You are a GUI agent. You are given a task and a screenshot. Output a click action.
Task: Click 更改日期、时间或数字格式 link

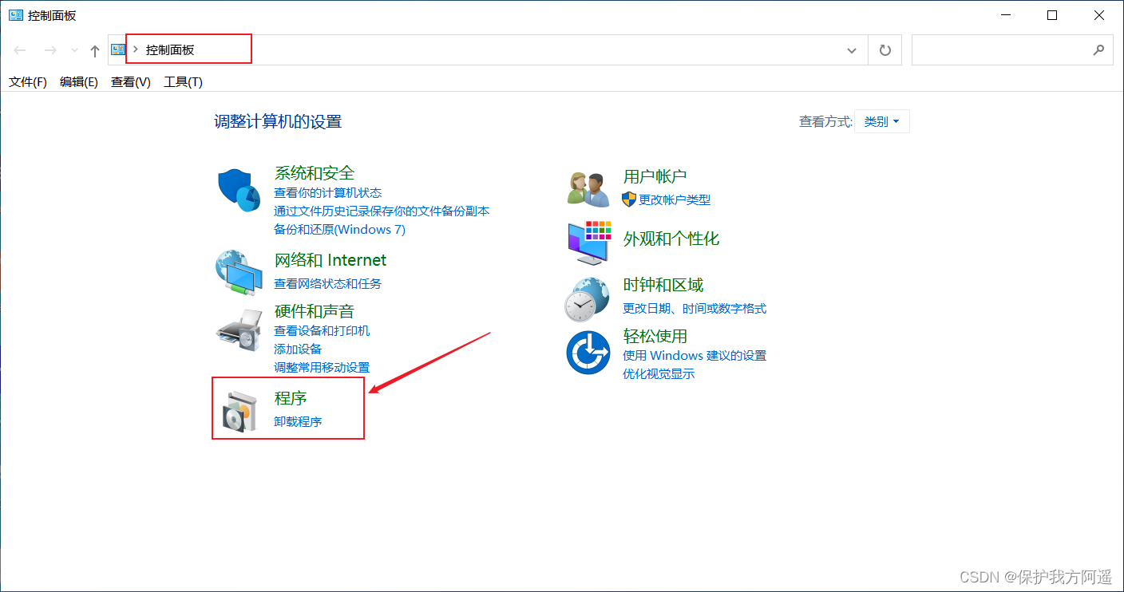click(695, 308)
